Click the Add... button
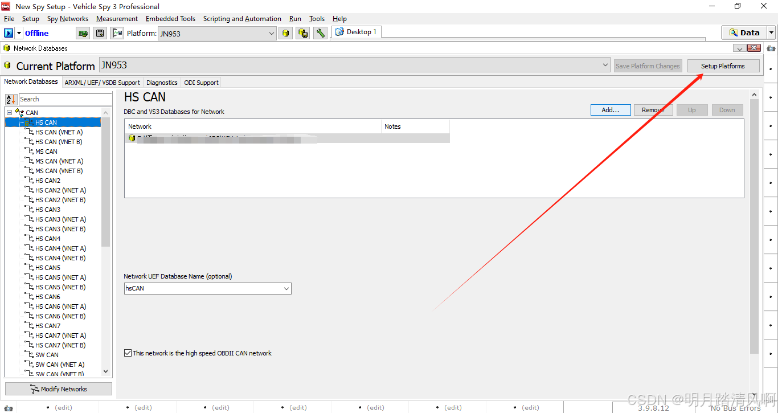Image resolution: width=778 pixels, height=413 pixels. (611, 110)
